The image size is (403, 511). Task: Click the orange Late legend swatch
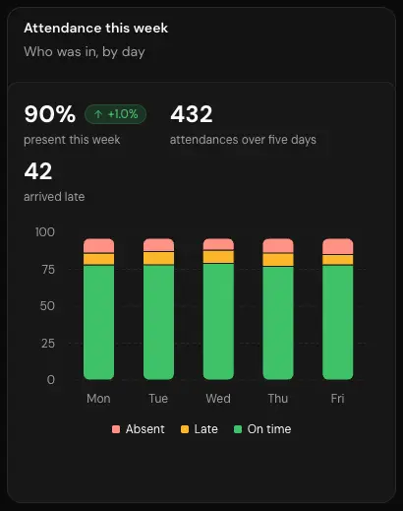(x=185, y=429)
